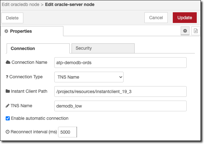This screenshot has width=204, height=144.
Task: Click the clock icon by Reconnect interval
Action: click(x=8, y=132)
